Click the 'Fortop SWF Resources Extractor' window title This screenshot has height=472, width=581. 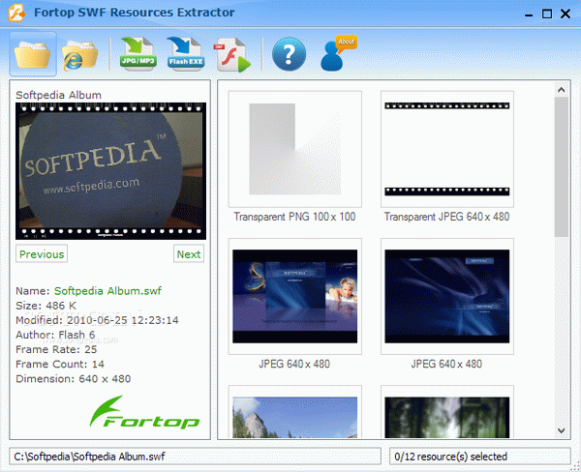[135, 13]
